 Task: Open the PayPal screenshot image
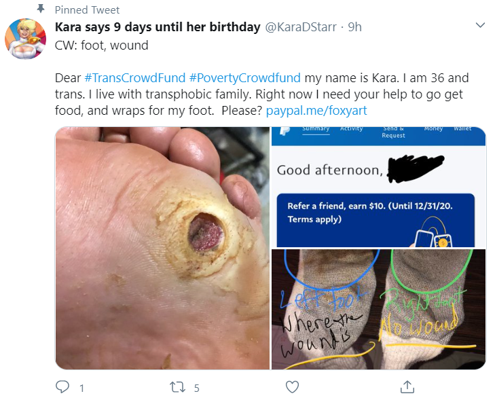click(378, 187)
